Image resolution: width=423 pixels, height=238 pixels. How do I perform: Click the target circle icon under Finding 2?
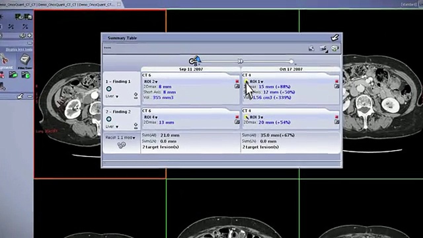(x=109, y=119)
